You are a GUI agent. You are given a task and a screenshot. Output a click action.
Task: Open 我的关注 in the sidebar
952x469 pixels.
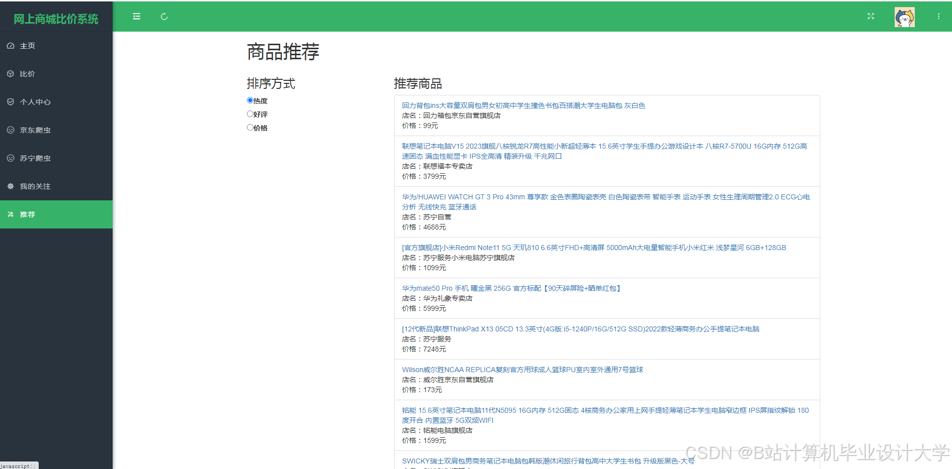point(56,186)
